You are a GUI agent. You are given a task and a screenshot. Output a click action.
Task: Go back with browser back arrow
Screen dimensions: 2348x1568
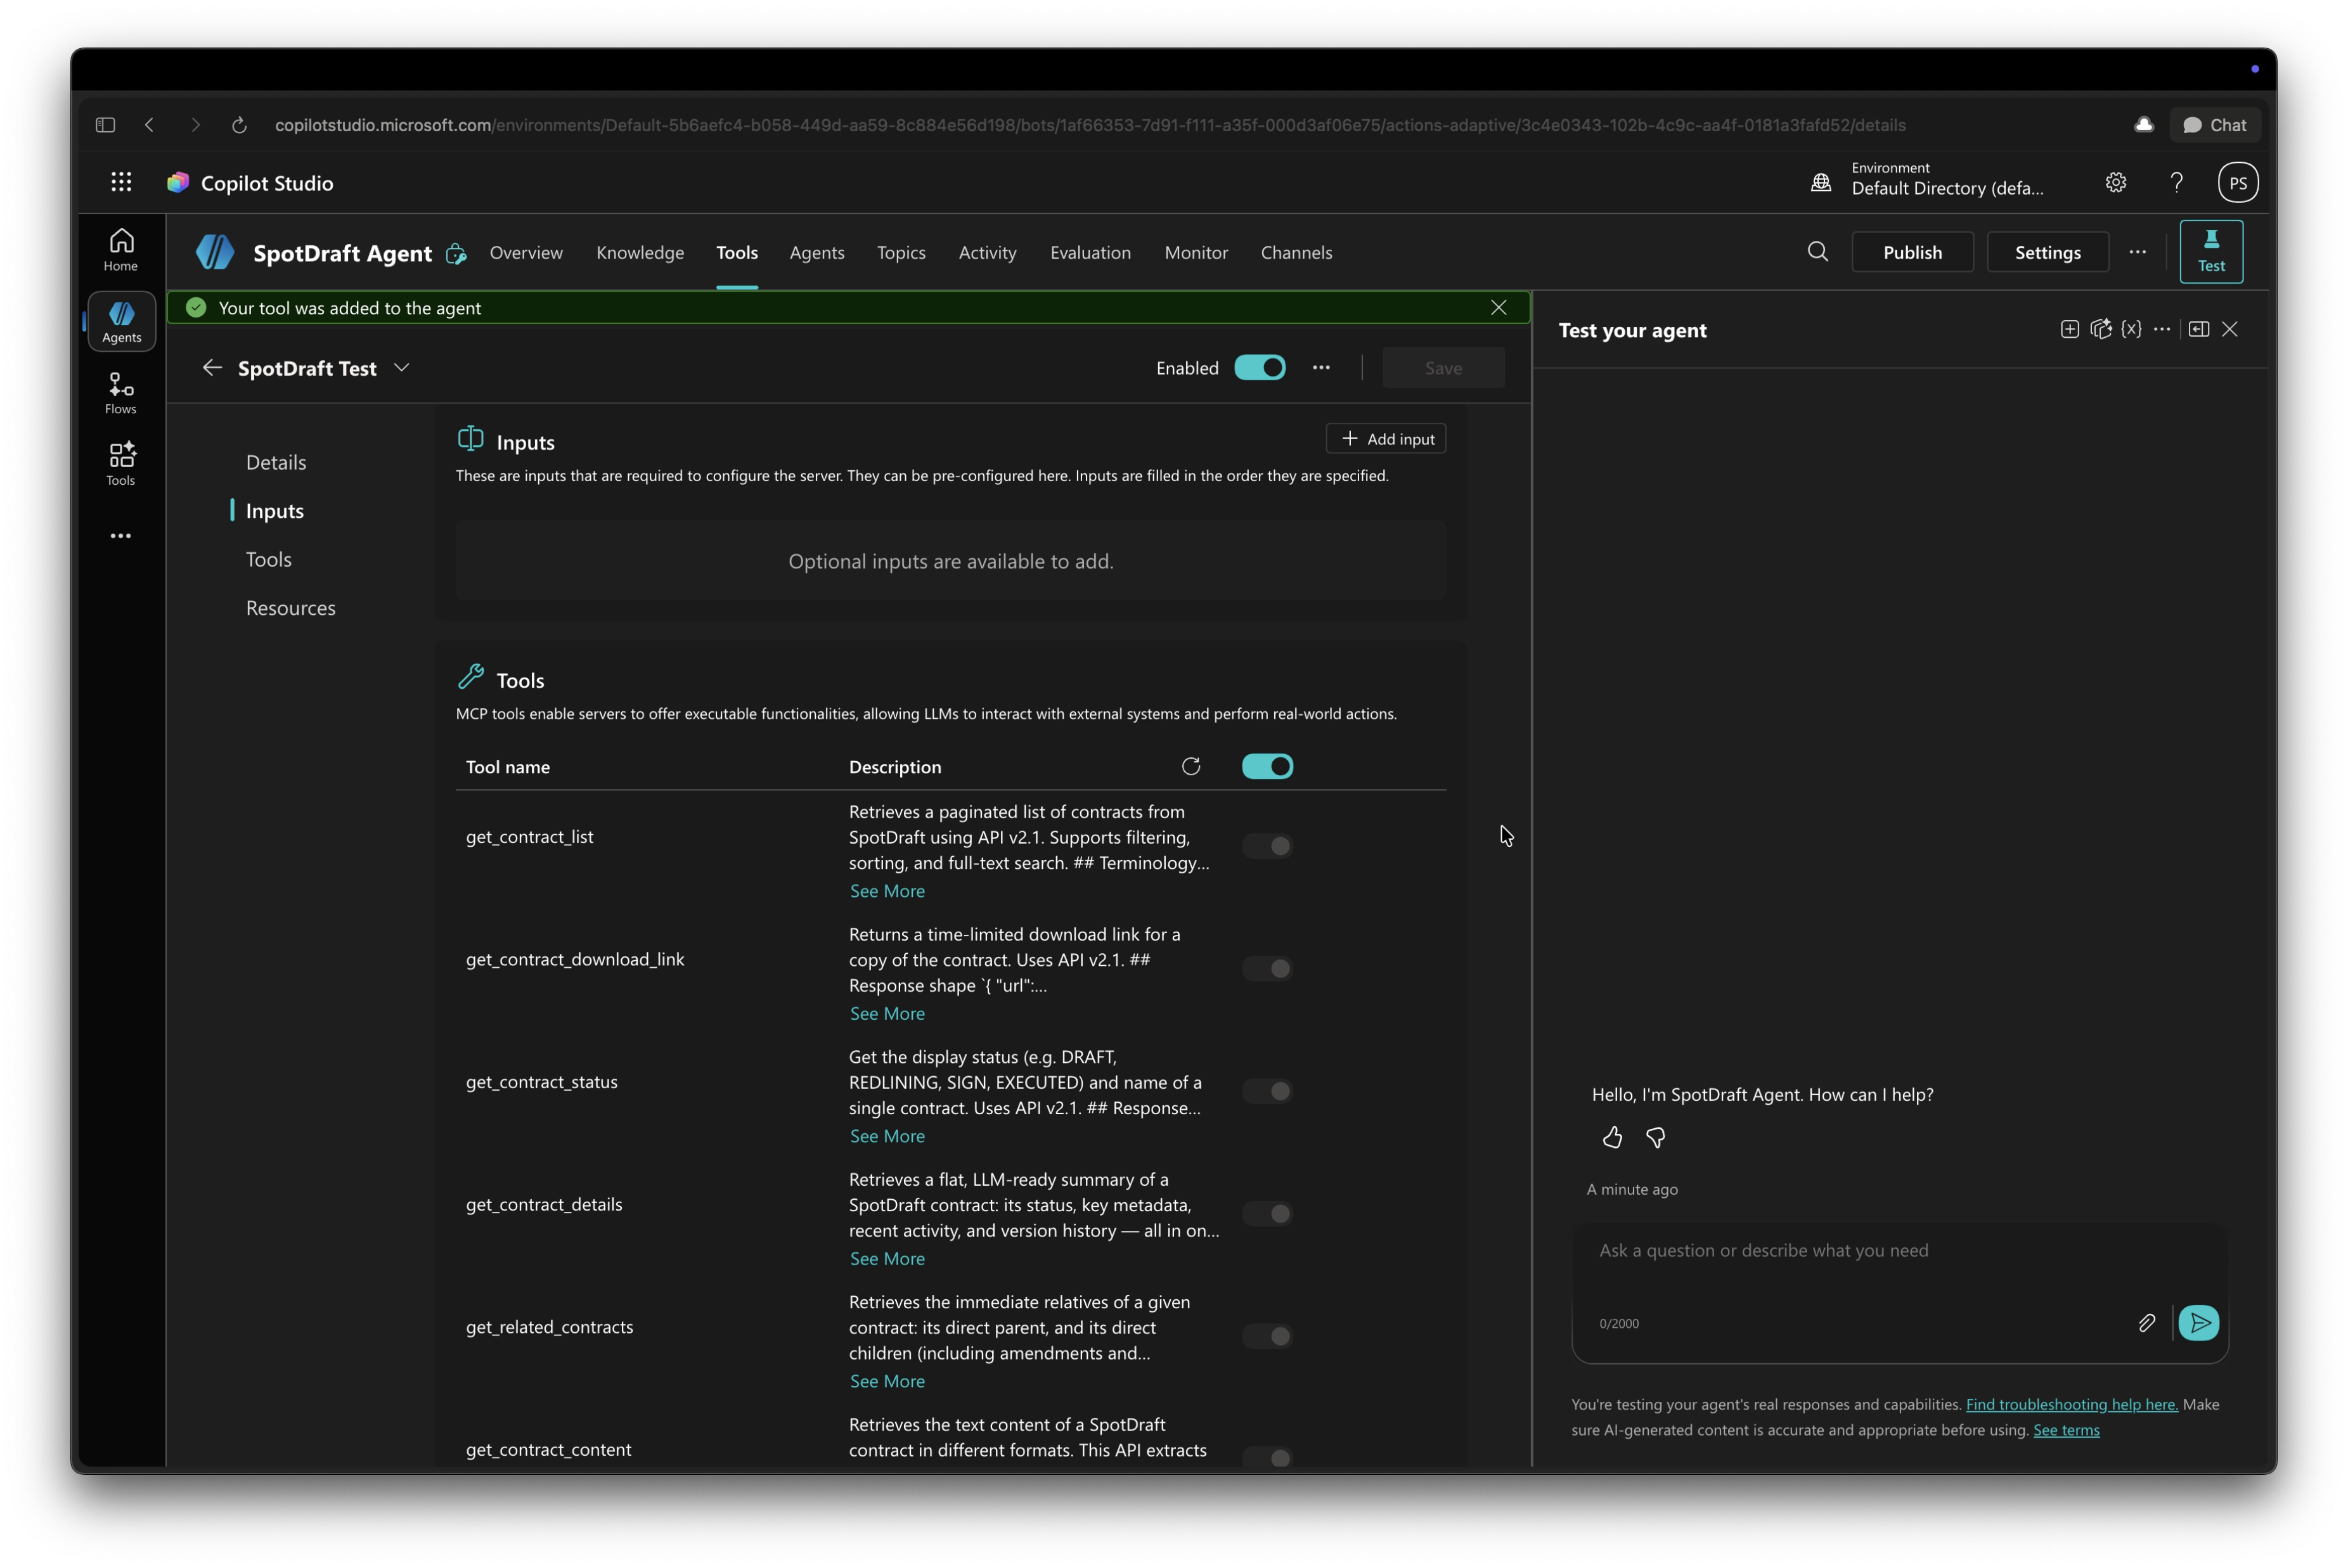[150, 125]
